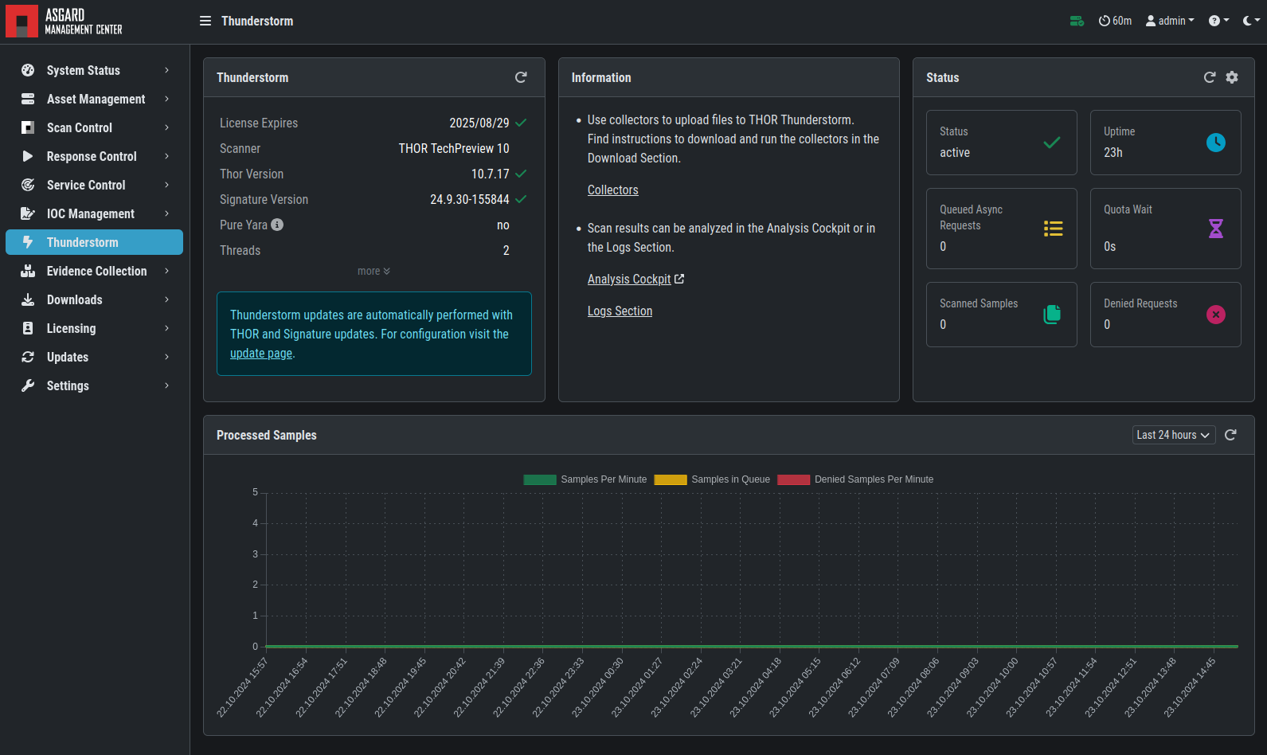
Task: Expand the Service Control chevron
Action: pos(166,185)
